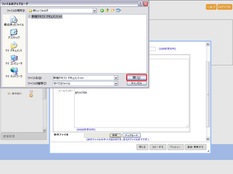Click the orange delete icon beside 案件紹介
Viewport: 233px width, 174px height.
coord(31,96)
